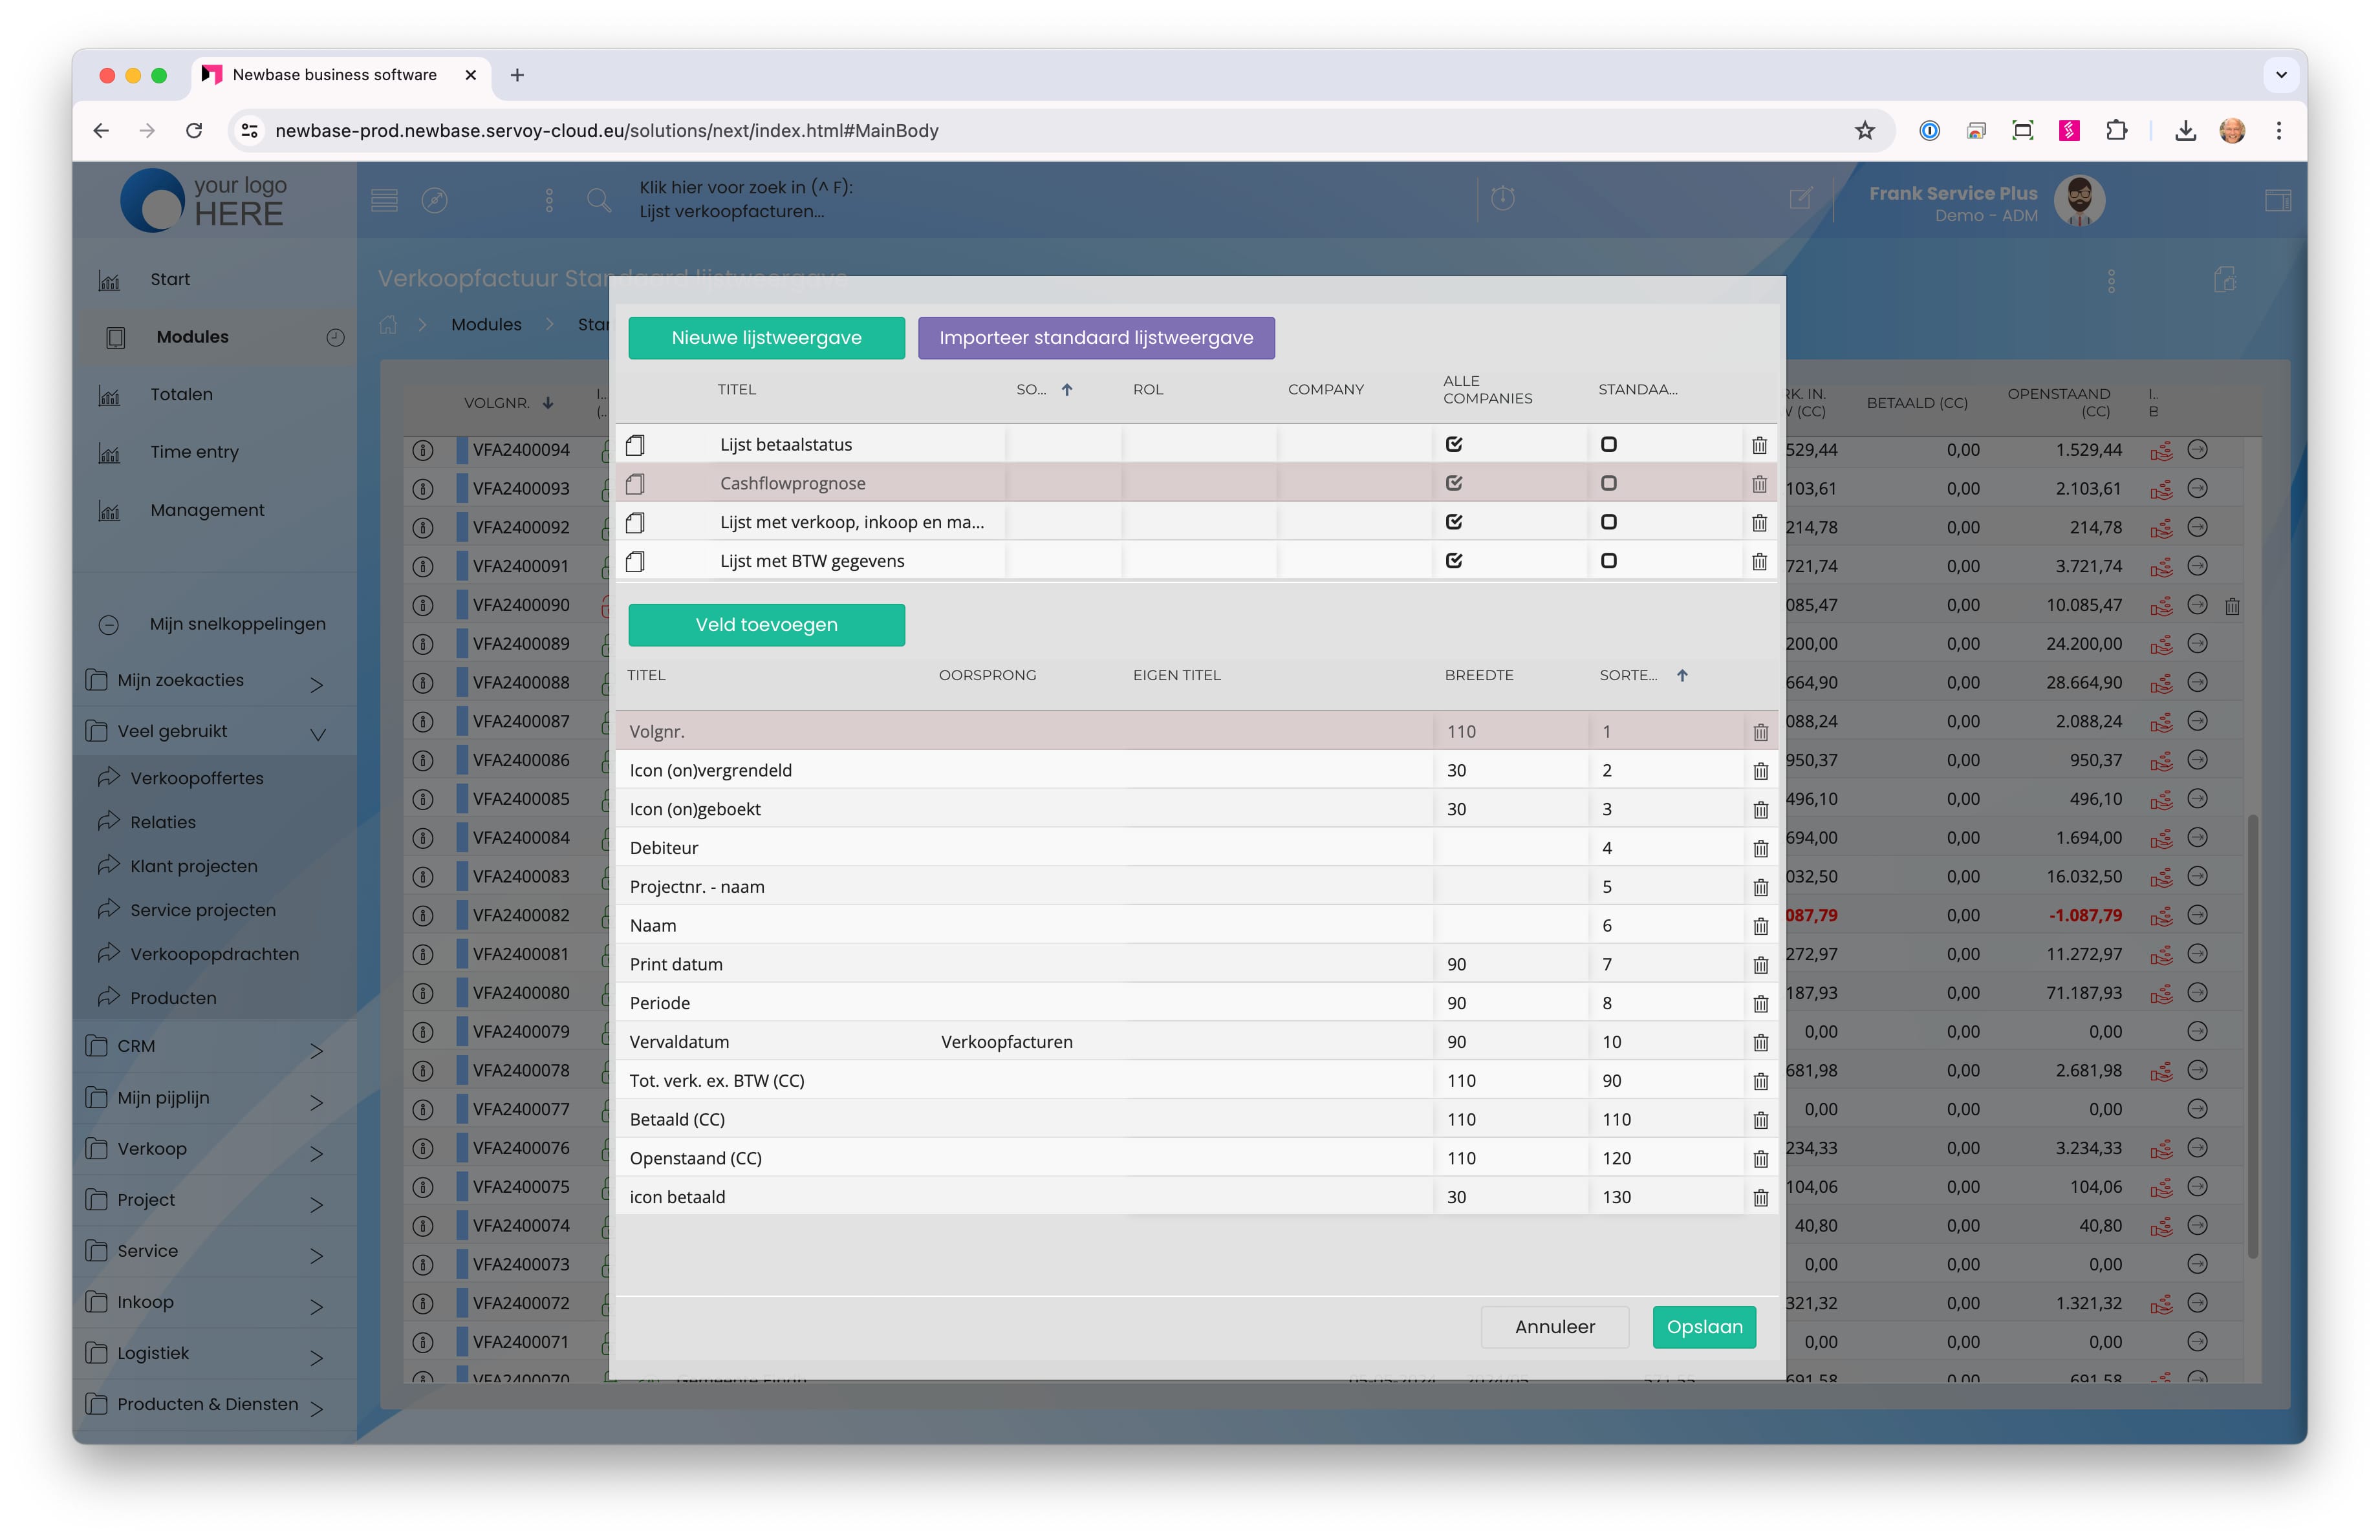Check Standaard for Lijst met BTW gegevens

point(1608,562)
